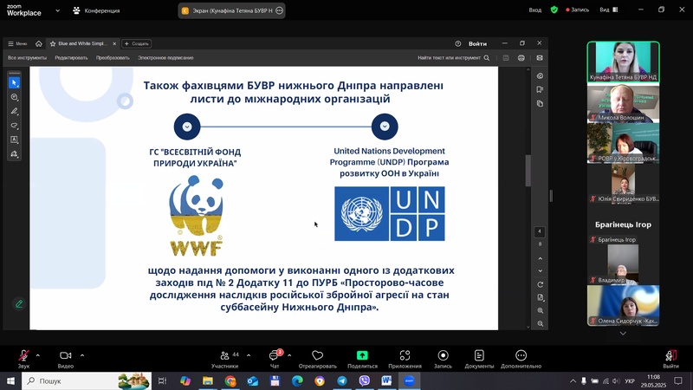
Task: Select Кунафіна Тетяна video thumbnail
Action: (623, 62)
